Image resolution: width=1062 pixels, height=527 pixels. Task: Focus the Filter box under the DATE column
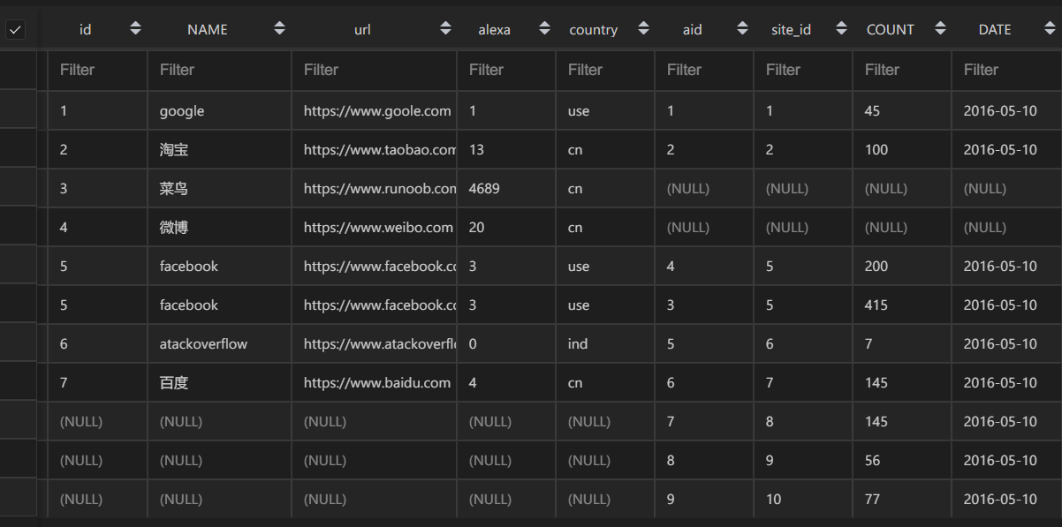[1006, 70]
